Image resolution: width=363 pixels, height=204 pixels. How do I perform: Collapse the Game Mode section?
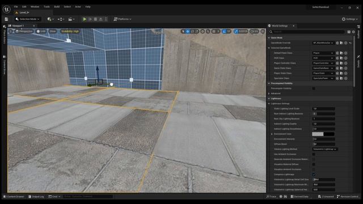tap(269, 38)
